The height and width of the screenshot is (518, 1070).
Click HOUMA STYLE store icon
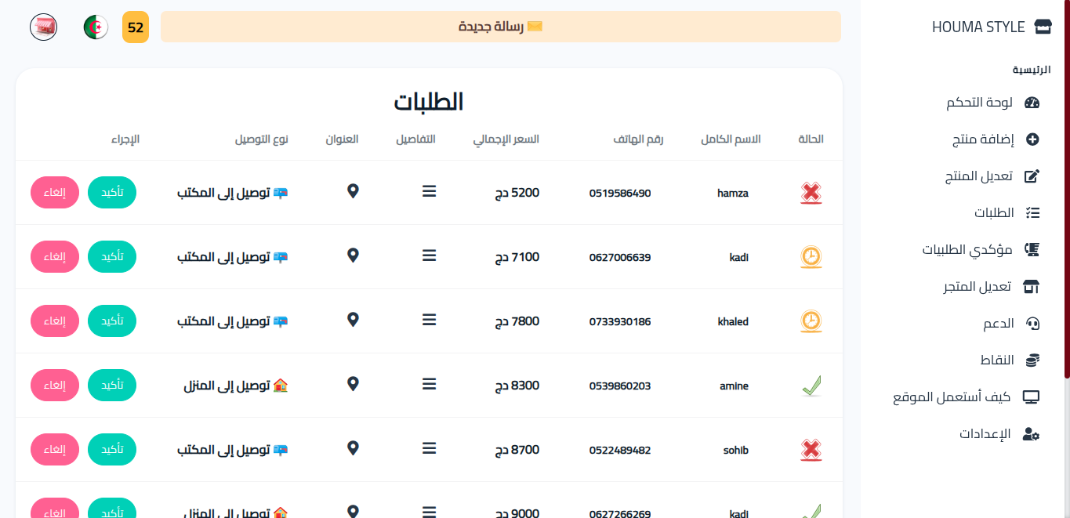coord(1043,27)
